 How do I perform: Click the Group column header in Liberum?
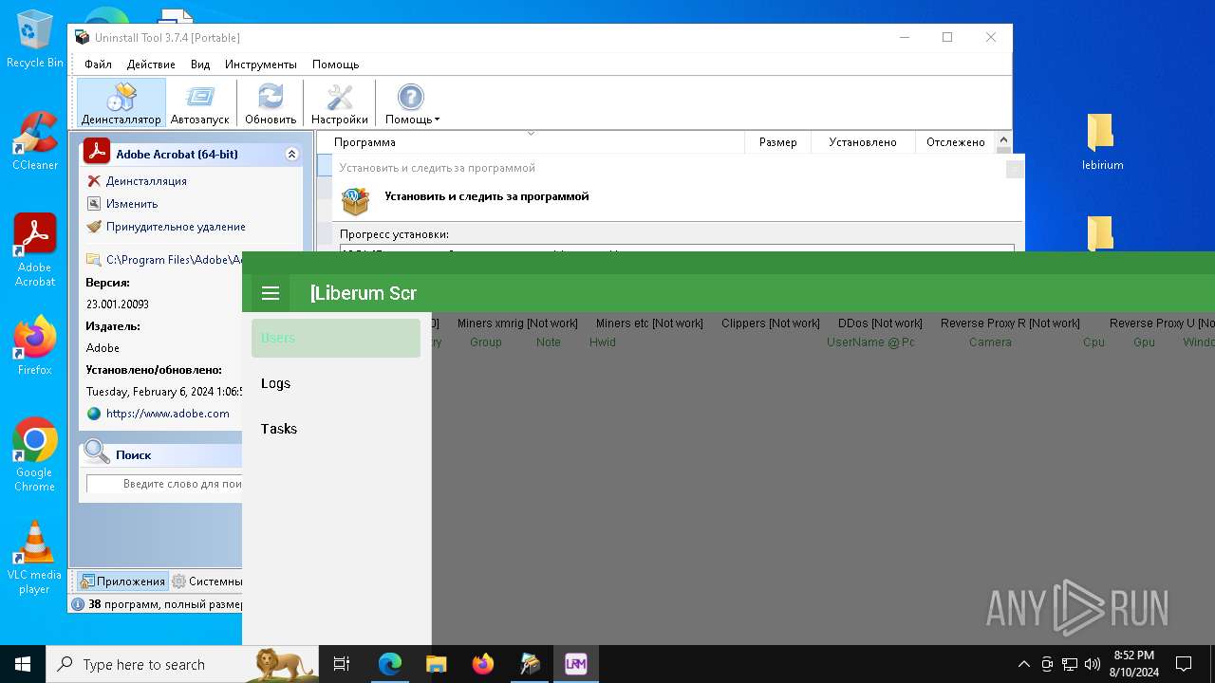pyautogui.click(x=486, y=342)
